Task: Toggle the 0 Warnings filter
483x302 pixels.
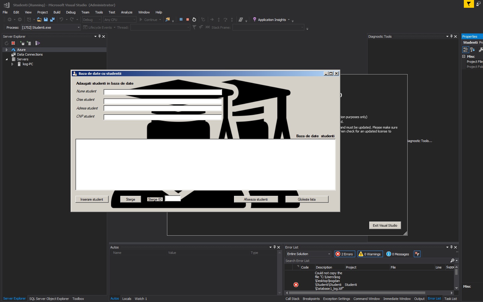Action: tap(370, 254)
